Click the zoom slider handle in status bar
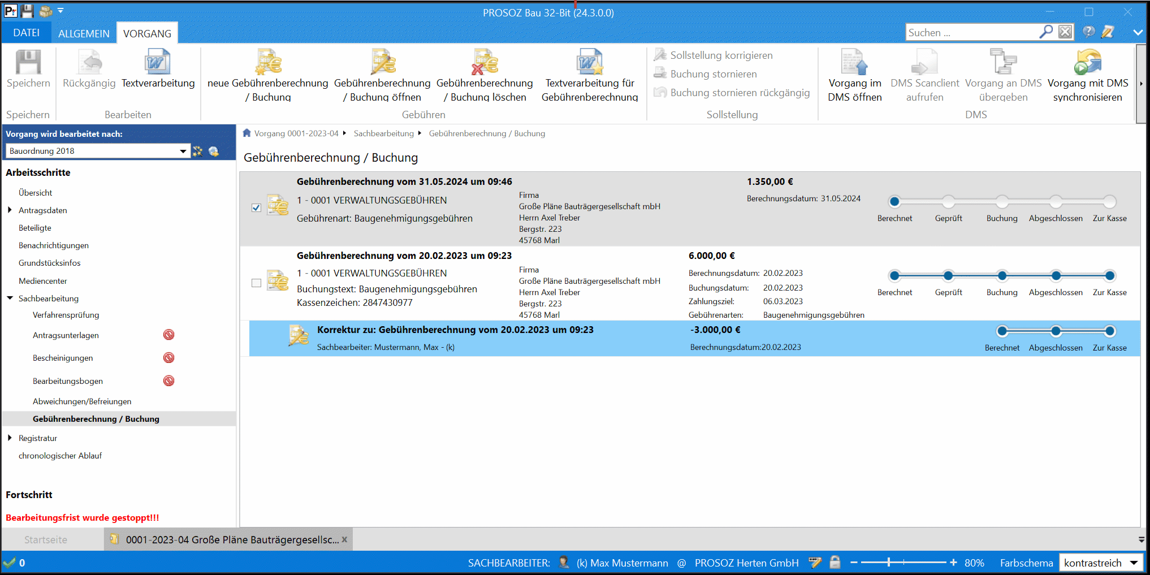1150x575 pixels. tap(889, 562)
